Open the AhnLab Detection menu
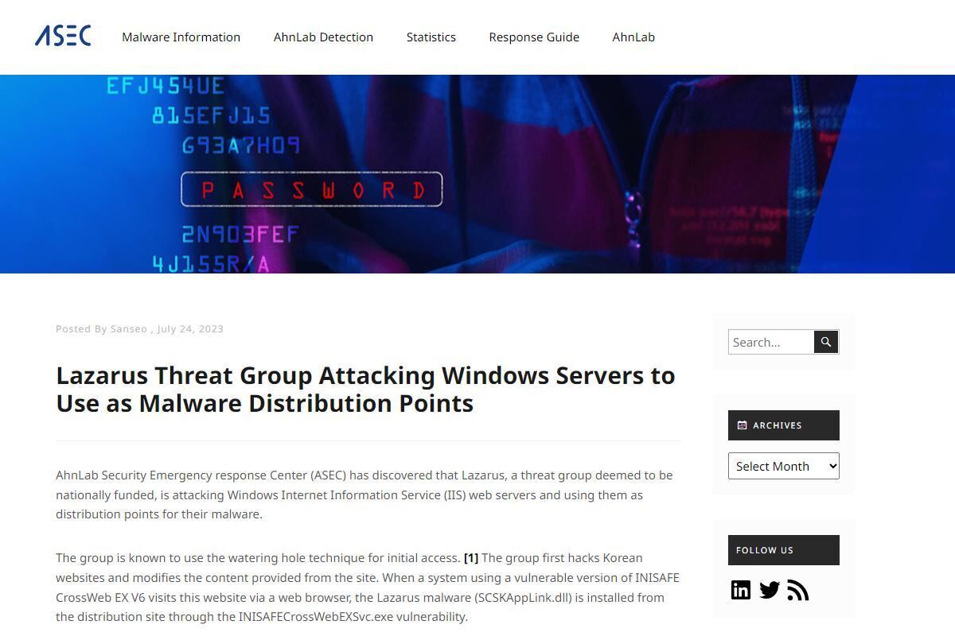955x636 pixels. point(323,37)
